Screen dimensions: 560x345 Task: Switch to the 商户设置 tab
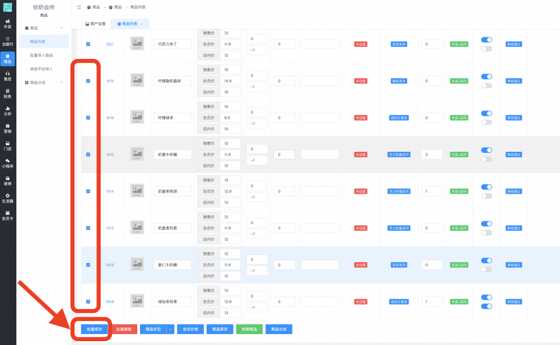click(95, 24)
